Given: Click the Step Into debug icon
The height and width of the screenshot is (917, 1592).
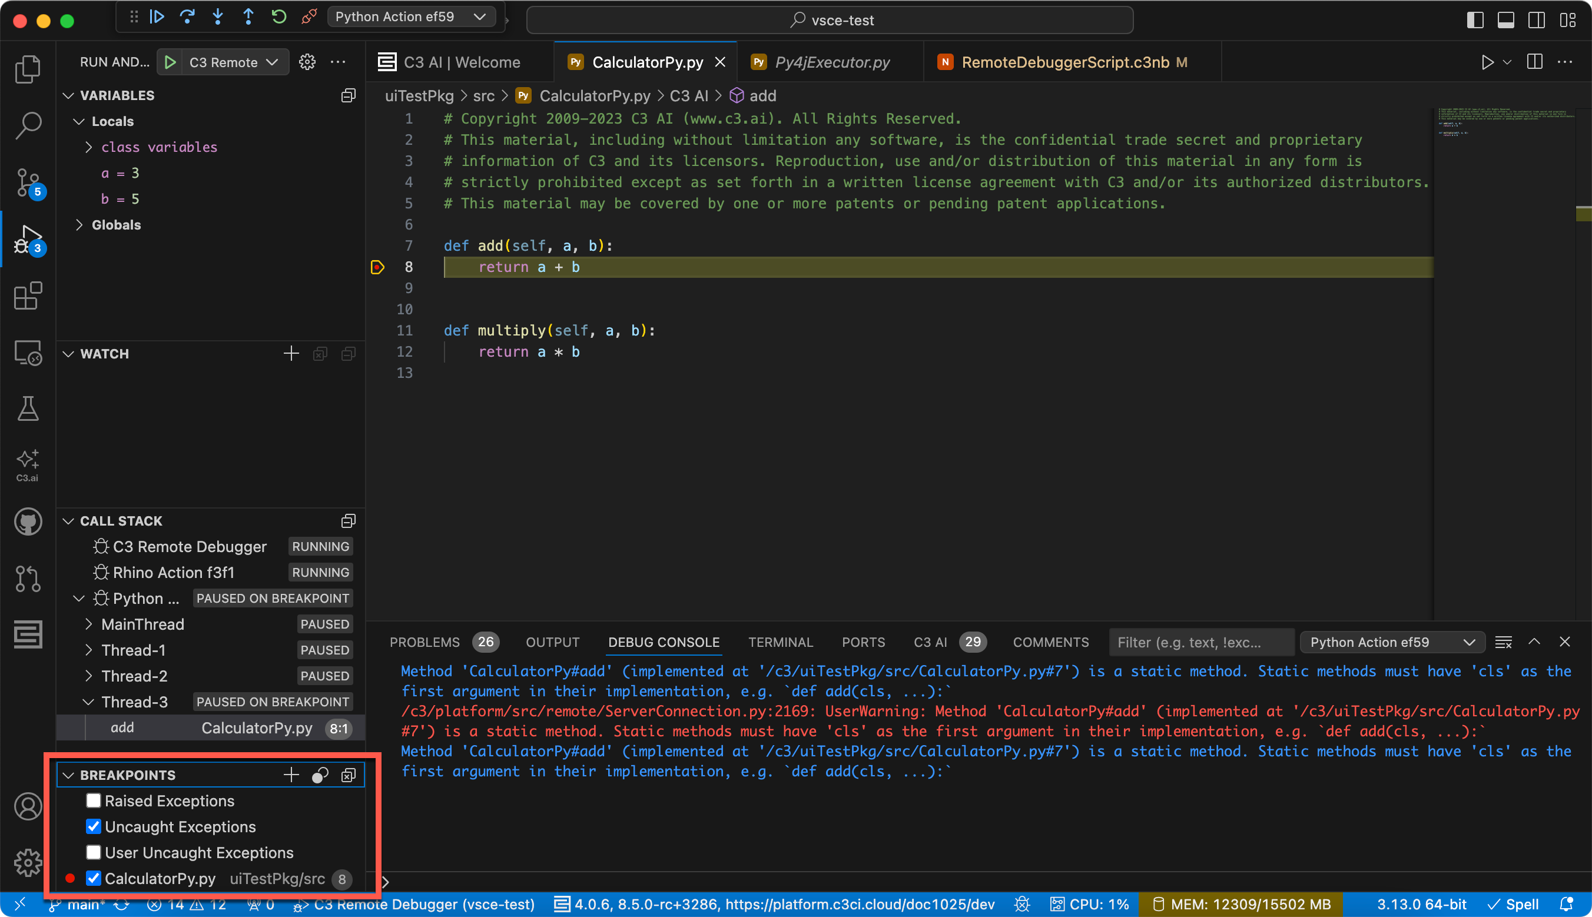Looking at the screenshot, I should pos(218,17).
